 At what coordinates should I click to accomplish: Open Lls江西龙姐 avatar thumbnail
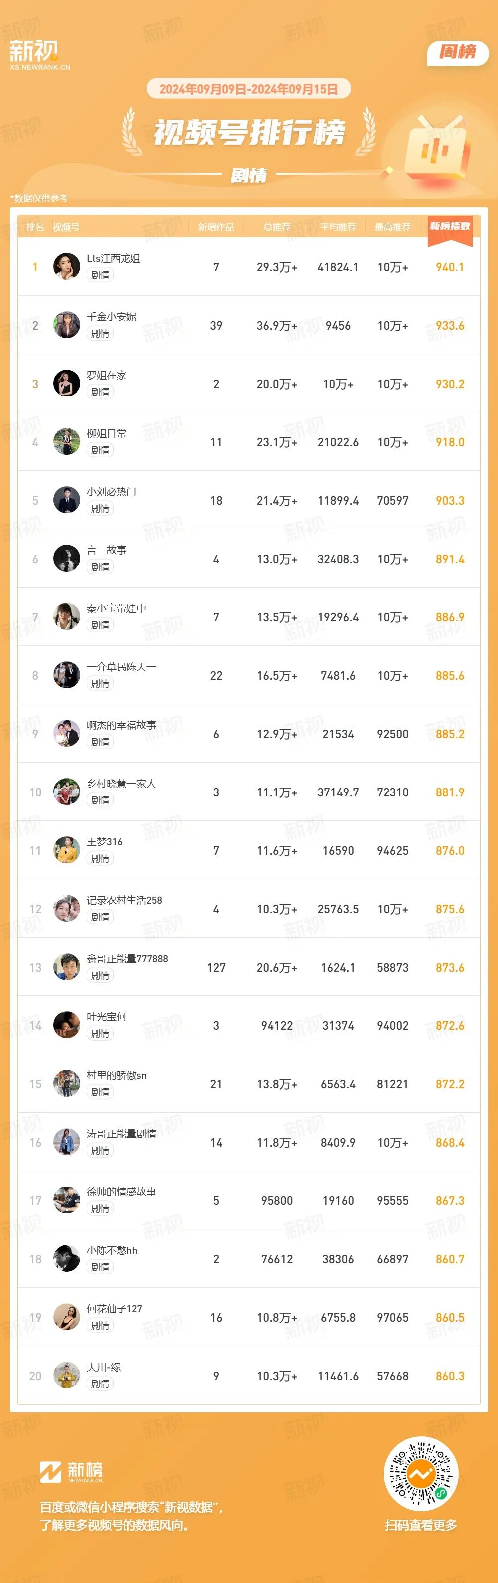[67, 266]
